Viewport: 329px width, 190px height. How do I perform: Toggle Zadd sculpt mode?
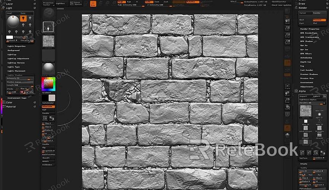click(149, 2)
